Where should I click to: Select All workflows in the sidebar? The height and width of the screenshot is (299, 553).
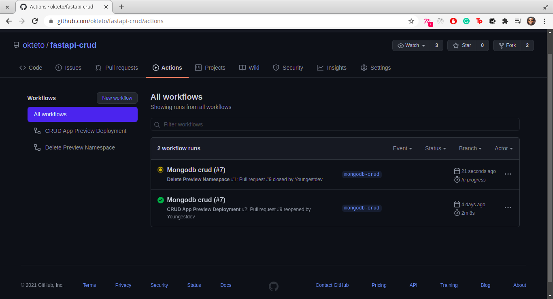coord(83,114)
